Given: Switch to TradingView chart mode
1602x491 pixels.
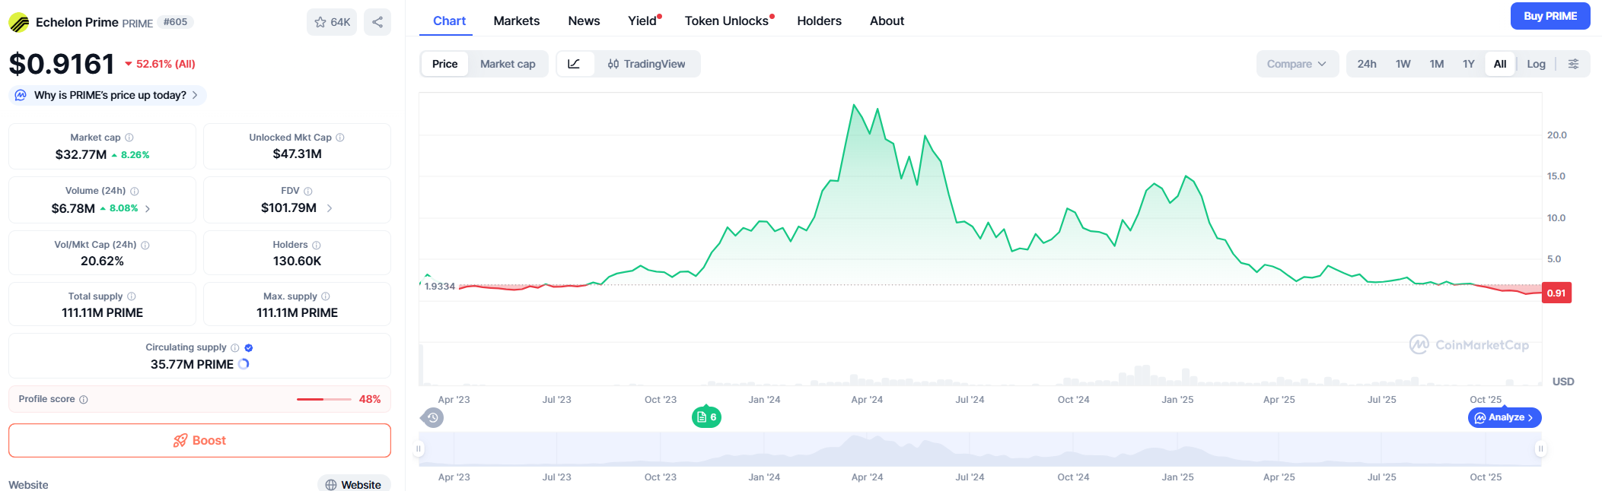Looking at the screenshot, I should point(647,64).
